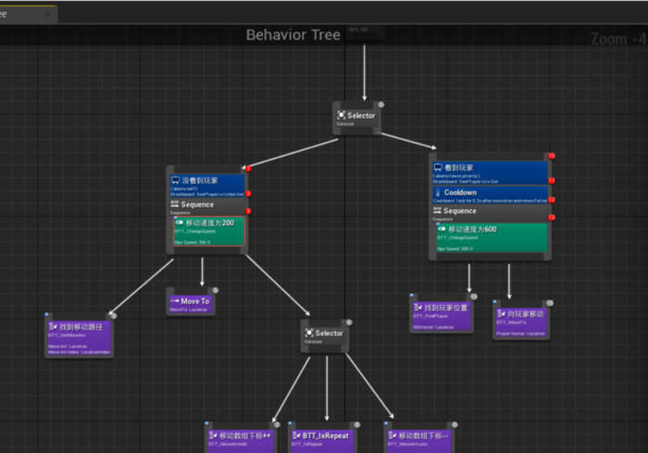The width and height of the screenshot is (648, 453).
Task: Pick the 找到玩家位置 task node
Action: pyautogui.click(x=441, y=315)
